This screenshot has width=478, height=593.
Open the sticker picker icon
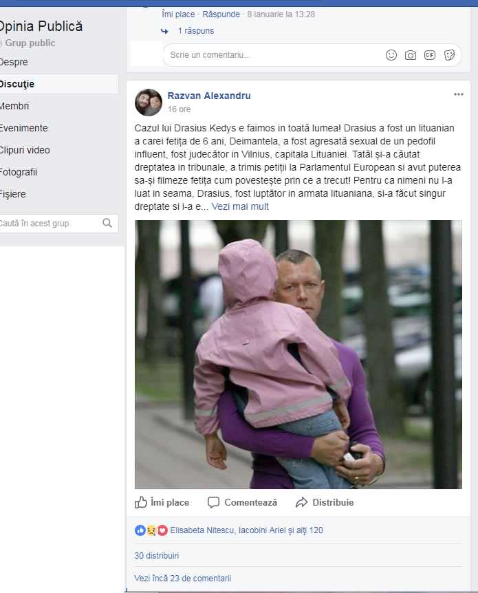(449, 55)
